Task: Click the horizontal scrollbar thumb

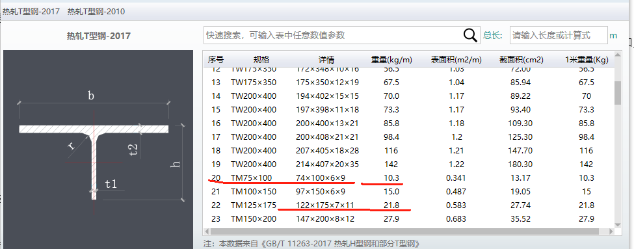Action: click(404, 231)
